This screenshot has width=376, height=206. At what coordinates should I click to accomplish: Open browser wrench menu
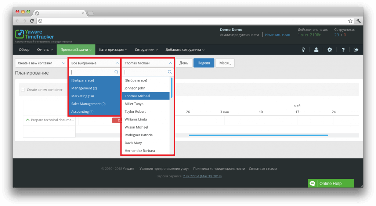(x=358, y=21)
